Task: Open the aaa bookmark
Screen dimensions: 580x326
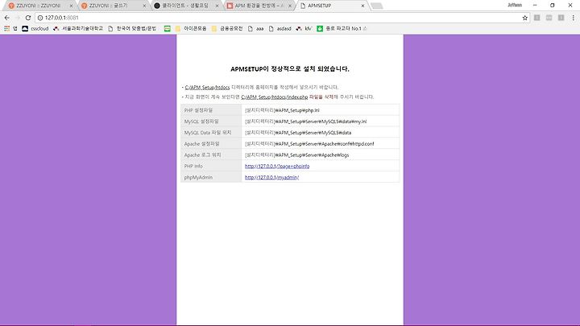Action: tap(255, 28)
